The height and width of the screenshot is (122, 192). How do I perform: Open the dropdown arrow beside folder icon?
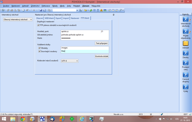[x=88, y=10]
